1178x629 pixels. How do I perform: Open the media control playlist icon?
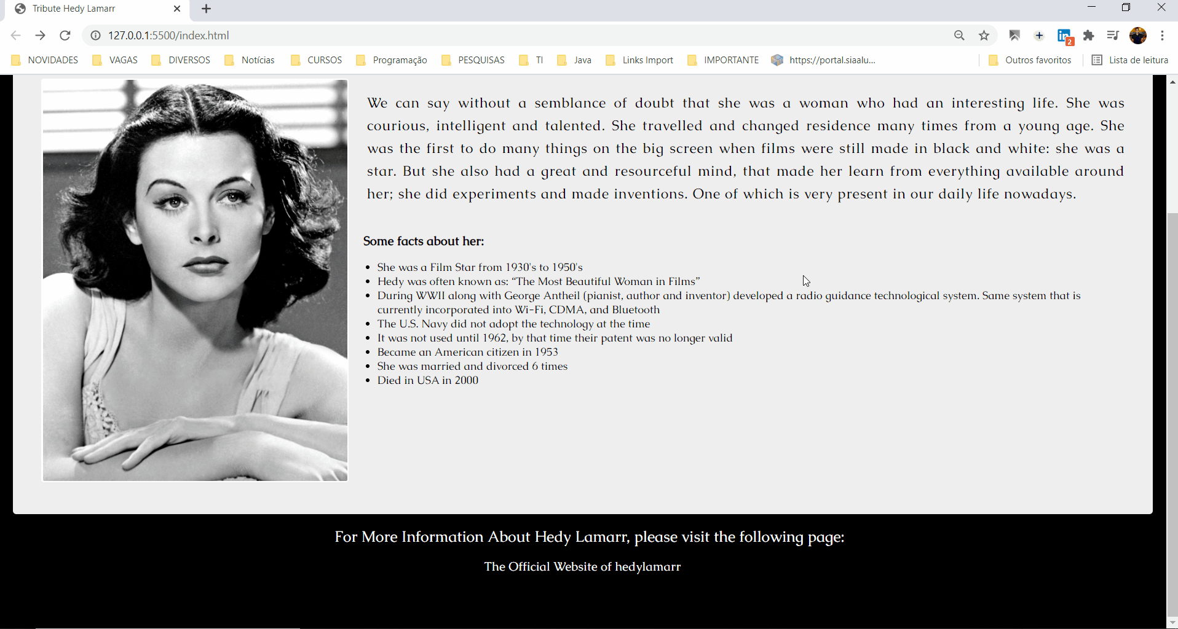[1113, 36]
